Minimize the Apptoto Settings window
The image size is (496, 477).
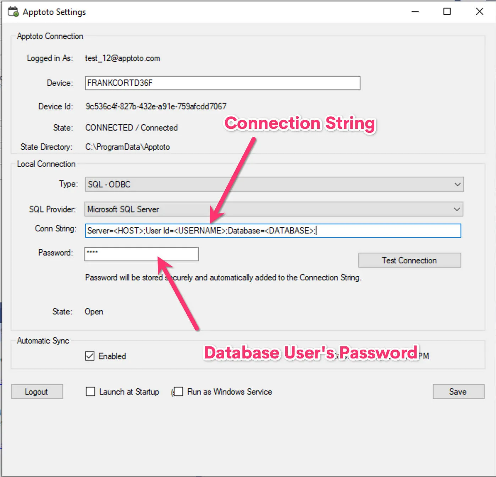[x=415, y=12]
